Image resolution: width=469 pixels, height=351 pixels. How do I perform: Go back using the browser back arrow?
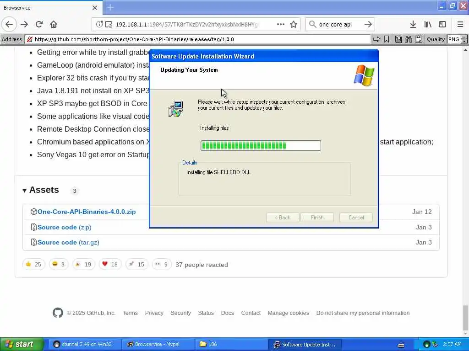pyautogui.click(x=9, y=24)
